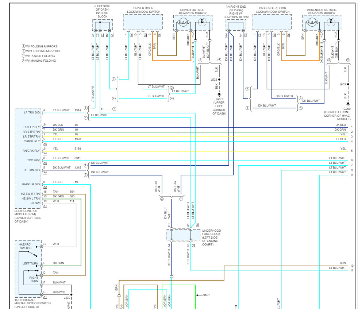
Task: Select the Passenger Door Lock/Window Switch box
Action: (x=272, y=22)
